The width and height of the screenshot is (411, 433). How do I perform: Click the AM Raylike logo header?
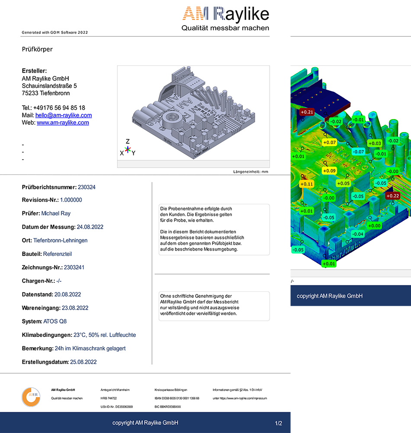(225, 19)
